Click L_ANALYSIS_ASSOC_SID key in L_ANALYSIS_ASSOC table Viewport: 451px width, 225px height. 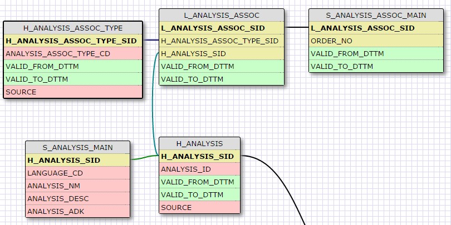[221, 28]
